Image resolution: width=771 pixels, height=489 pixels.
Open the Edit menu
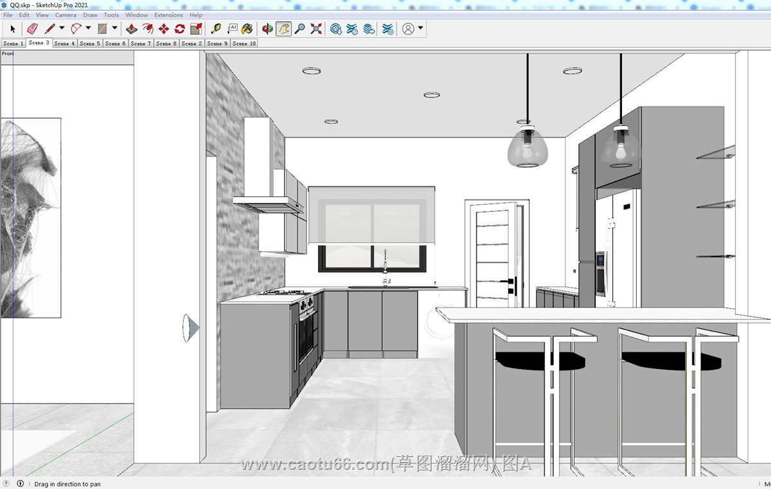tap(24, 15)
